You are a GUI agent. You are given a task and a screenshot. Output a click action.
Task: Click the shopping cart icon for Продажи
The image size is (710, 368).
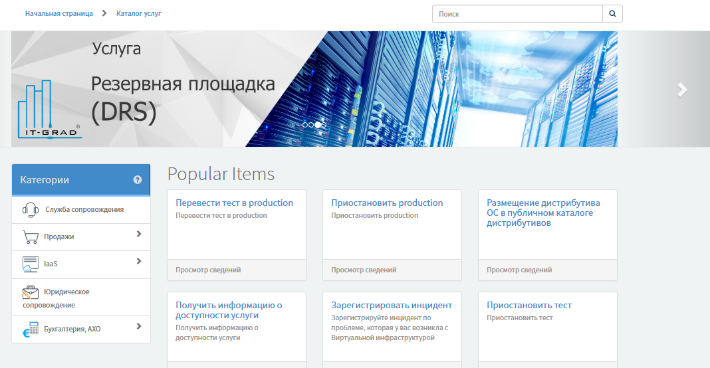[x=31, y=237]
